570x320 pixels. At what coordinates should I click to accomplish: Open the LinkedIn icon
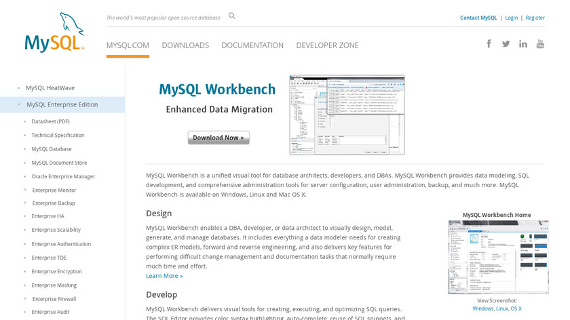pos(523,44)
